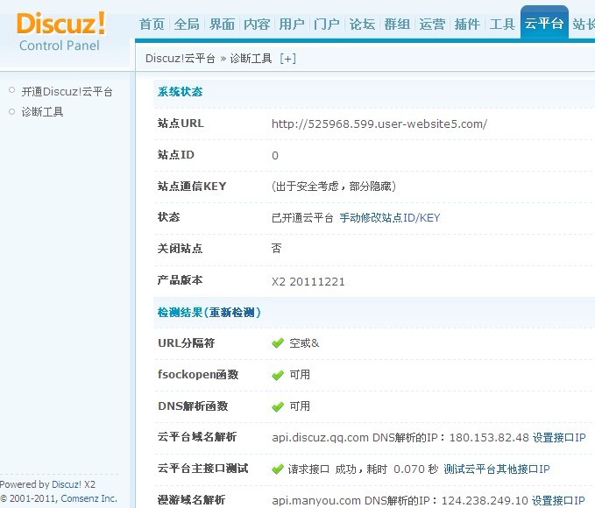Click 重新检测 to rerun diagnostics
The height and width of the screenshot is (508, 595).
(231, 312)
